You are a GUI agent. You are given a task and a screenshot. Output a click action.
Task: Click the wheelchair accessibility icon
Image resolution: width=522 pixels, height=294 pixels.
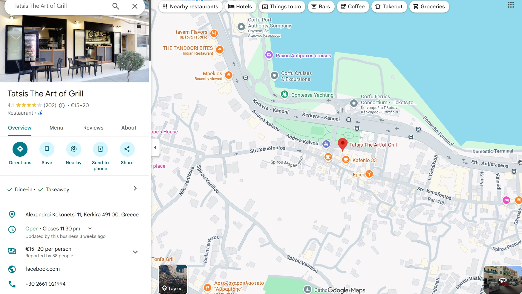(40, 113)
